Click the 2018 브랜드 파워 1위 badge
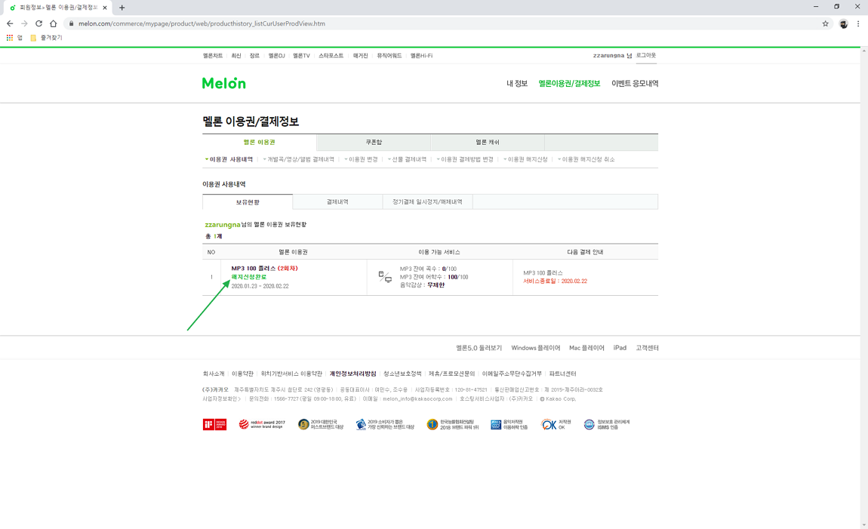868x529 pixels. [x=453, y=424]
